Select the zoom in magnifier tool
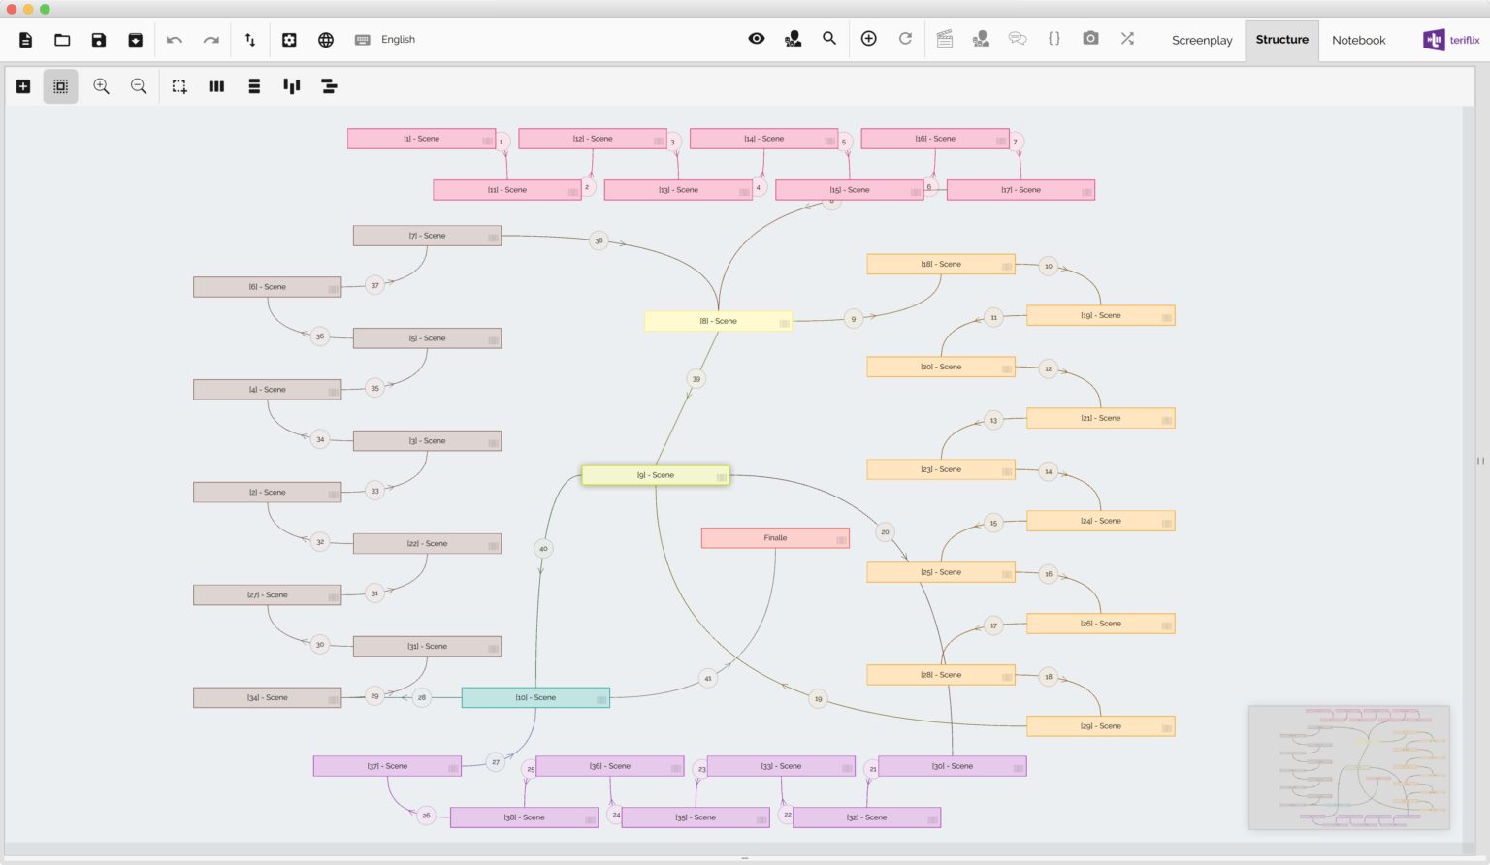Screen dimensions: 1490x865 [101, 86]
